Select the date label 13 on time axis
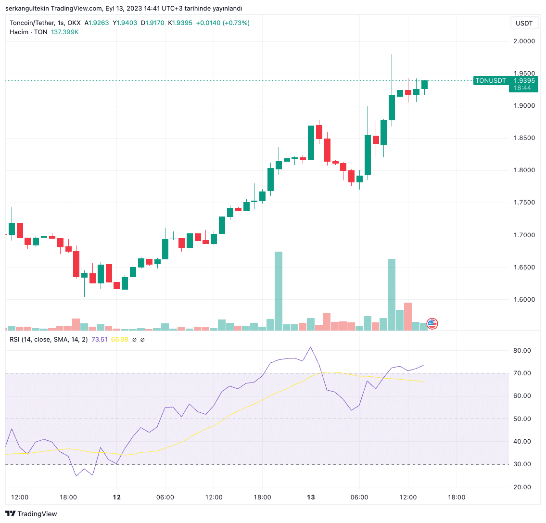 311,497
